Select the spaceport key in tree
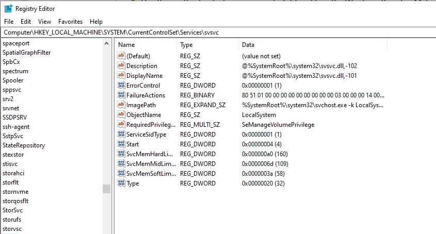 16,43
